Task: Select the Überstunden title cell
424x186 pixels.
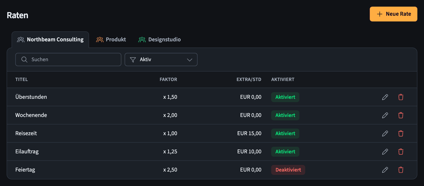Action: [x=31, y=97]
